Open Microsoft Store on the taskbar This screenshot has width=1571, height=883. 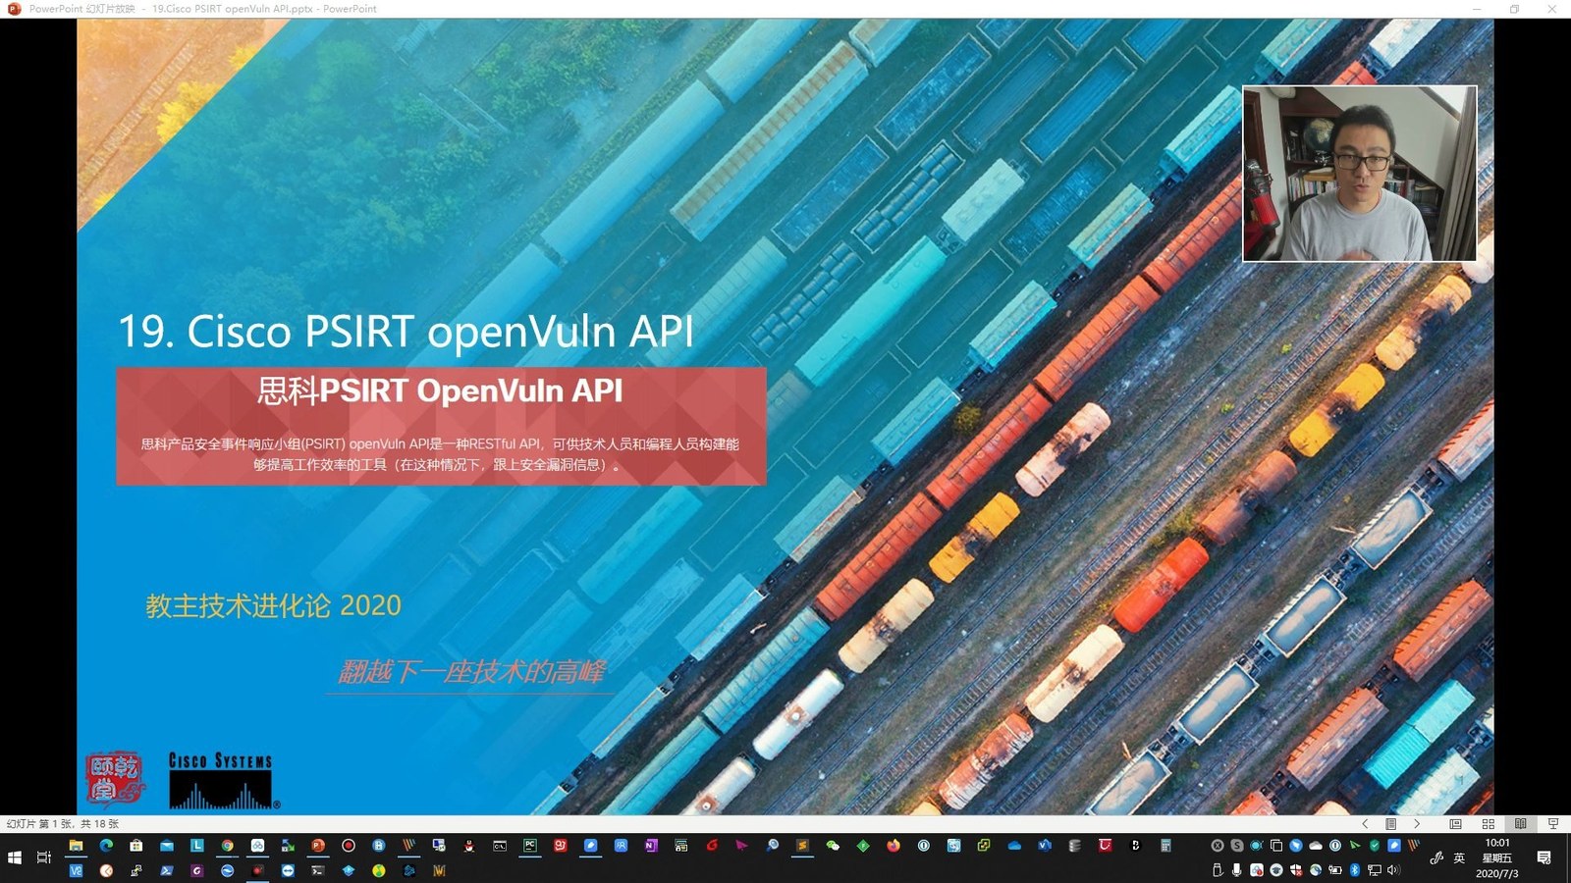[x=136, y=845]
